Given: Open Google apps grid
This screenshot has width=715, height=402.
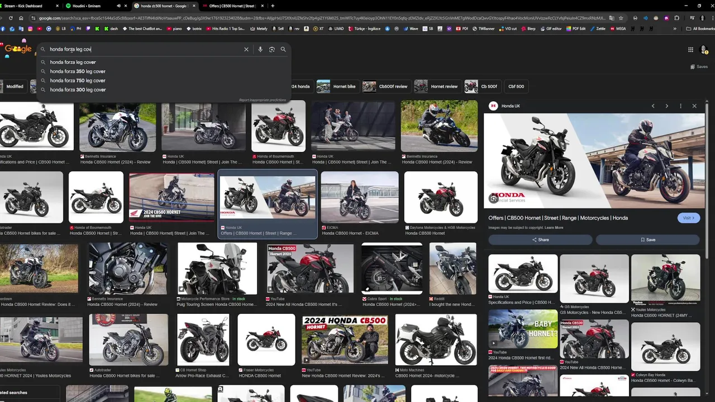Looking at the screenshot, I should click(x=690, y=50).
